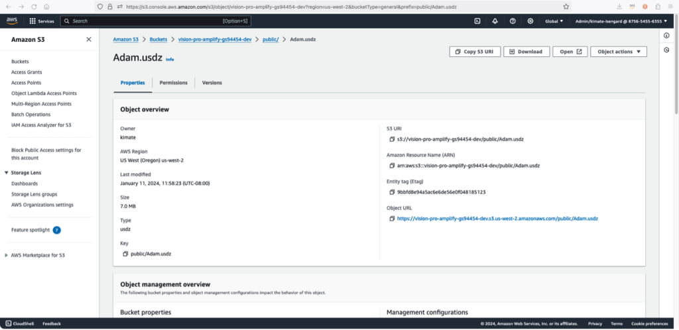Image resolution: width=679 pixels, height=330 pixels.
Task: Open the Global region dropdown
Action: point(554,21)
